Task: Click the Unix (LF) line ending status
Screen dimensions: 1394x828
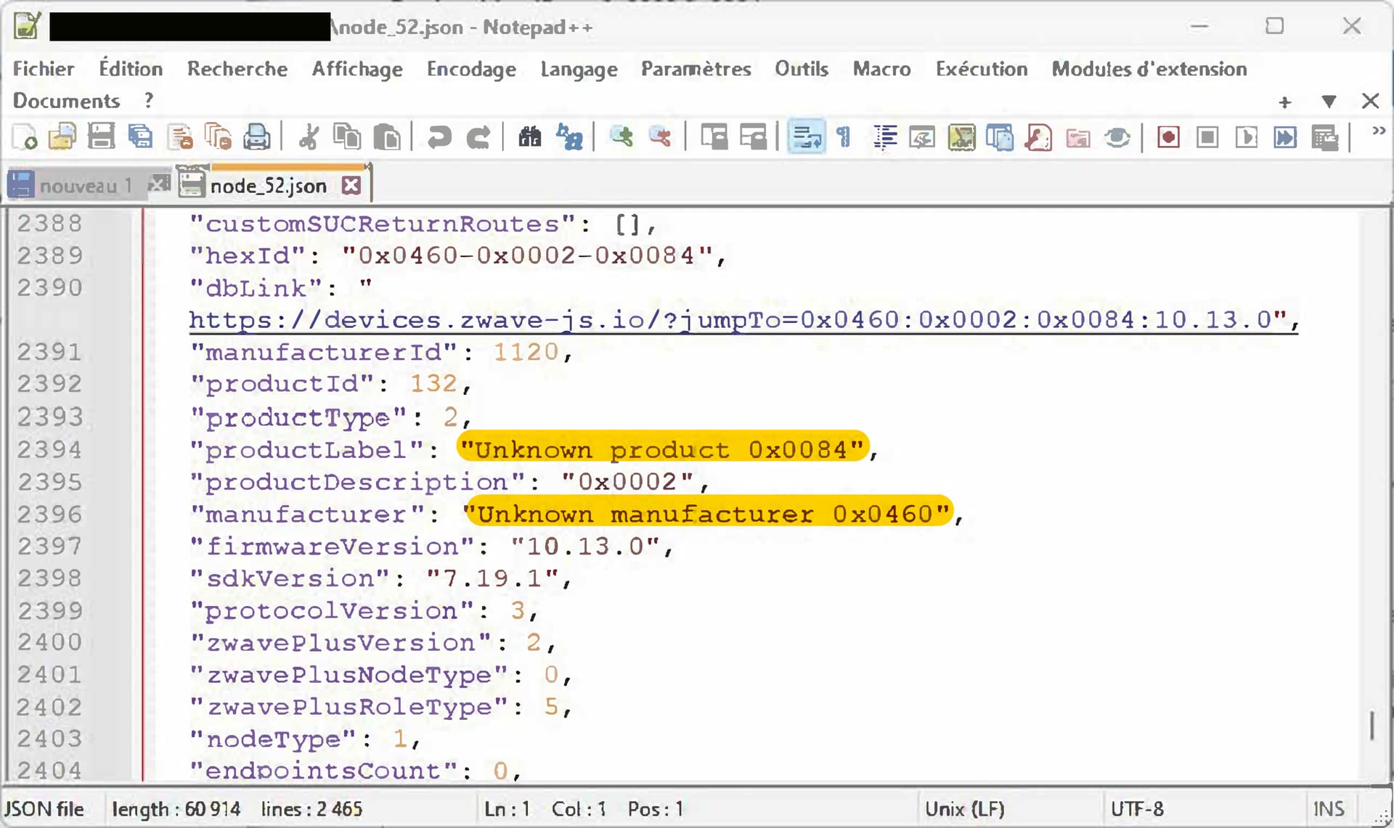Action: click(x=965, y=809)
